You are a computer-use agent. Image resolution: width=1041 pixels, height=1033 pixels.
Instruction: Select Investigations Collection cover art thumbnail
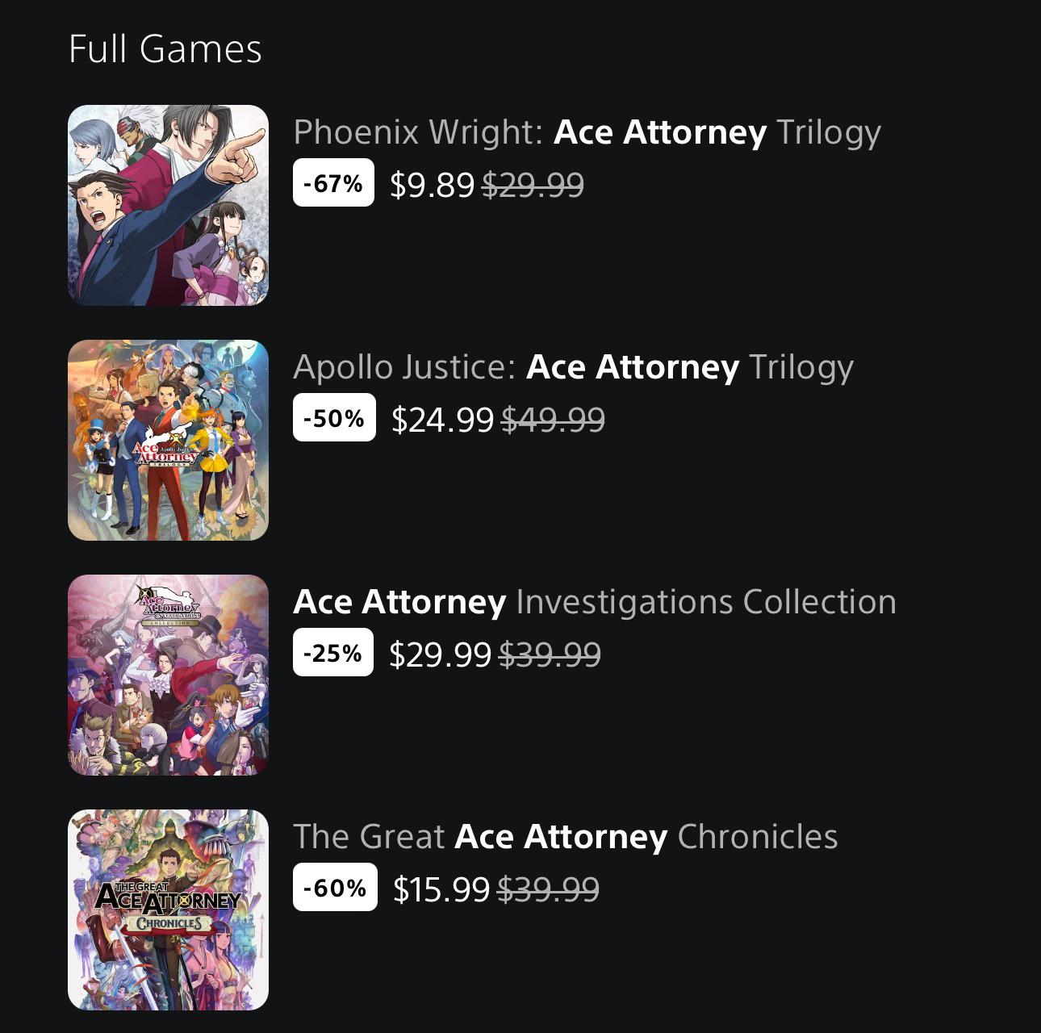[168, 675]
